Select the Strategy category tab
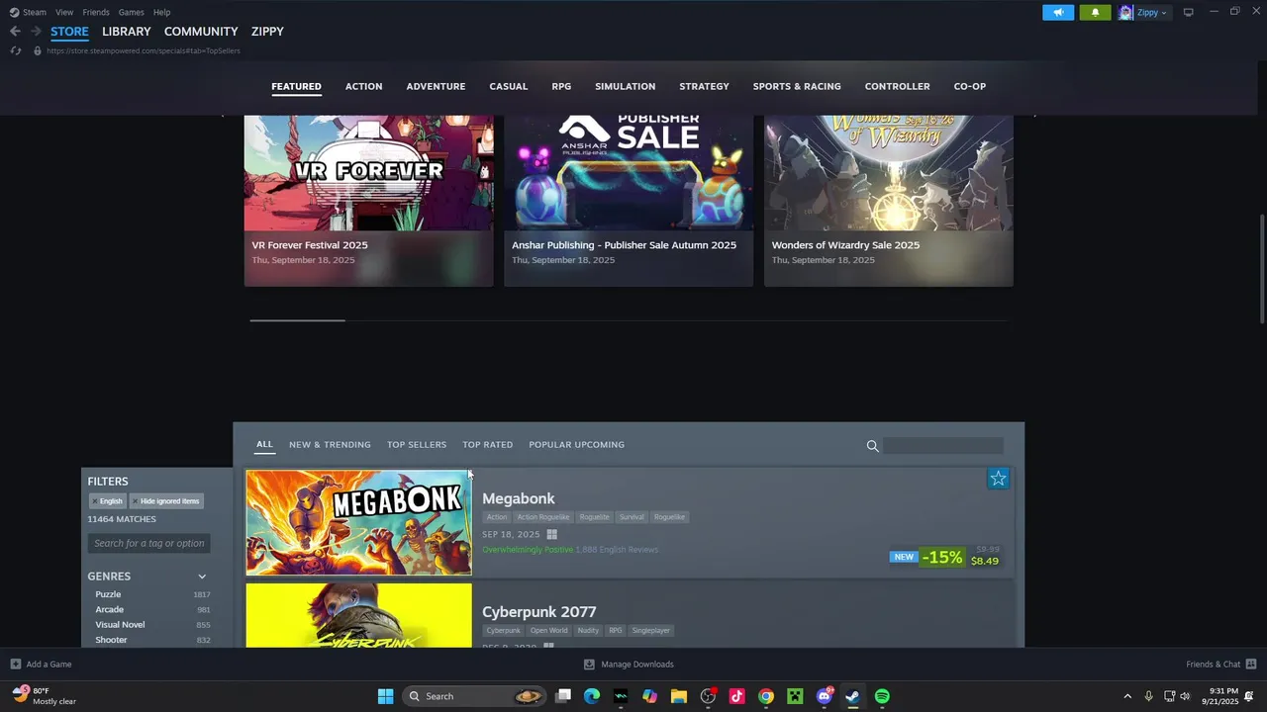The height and width of the screenshot is (712, 1267). 704,86
